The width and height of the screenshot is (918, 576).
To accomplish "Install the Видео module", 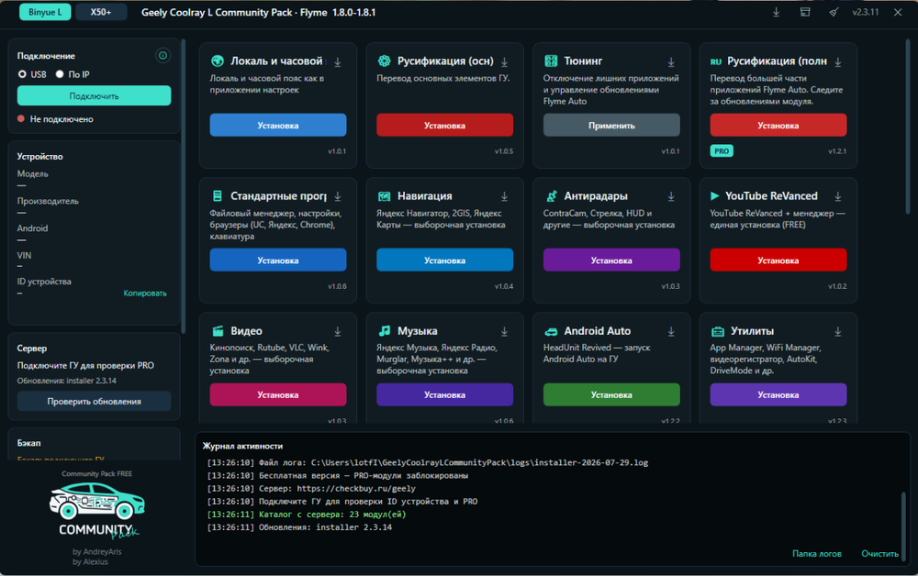I will tap(278, 394).
